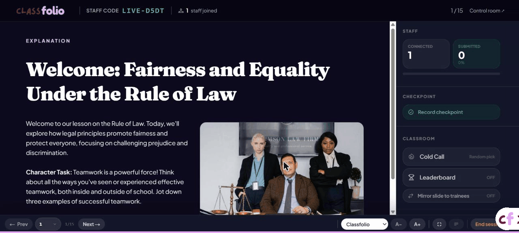Open the slide number dropdown
The height and width of the screenshot is (233, 519).
pos(48,224)
